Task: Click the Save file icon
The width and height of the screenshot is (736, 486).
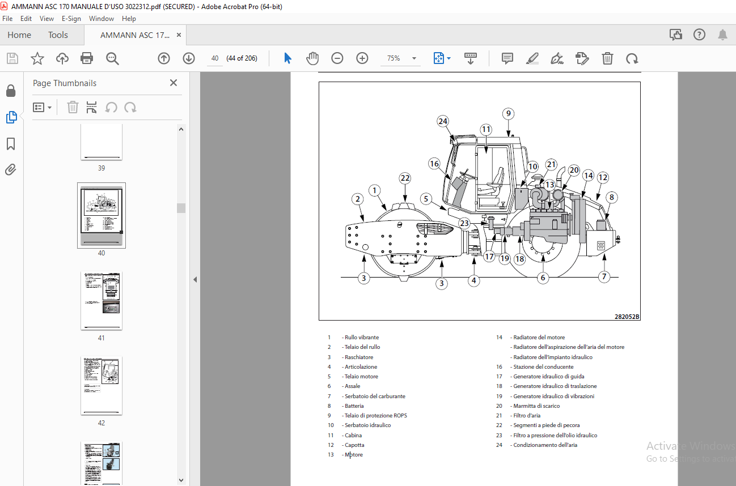Action: pos(12,58)
